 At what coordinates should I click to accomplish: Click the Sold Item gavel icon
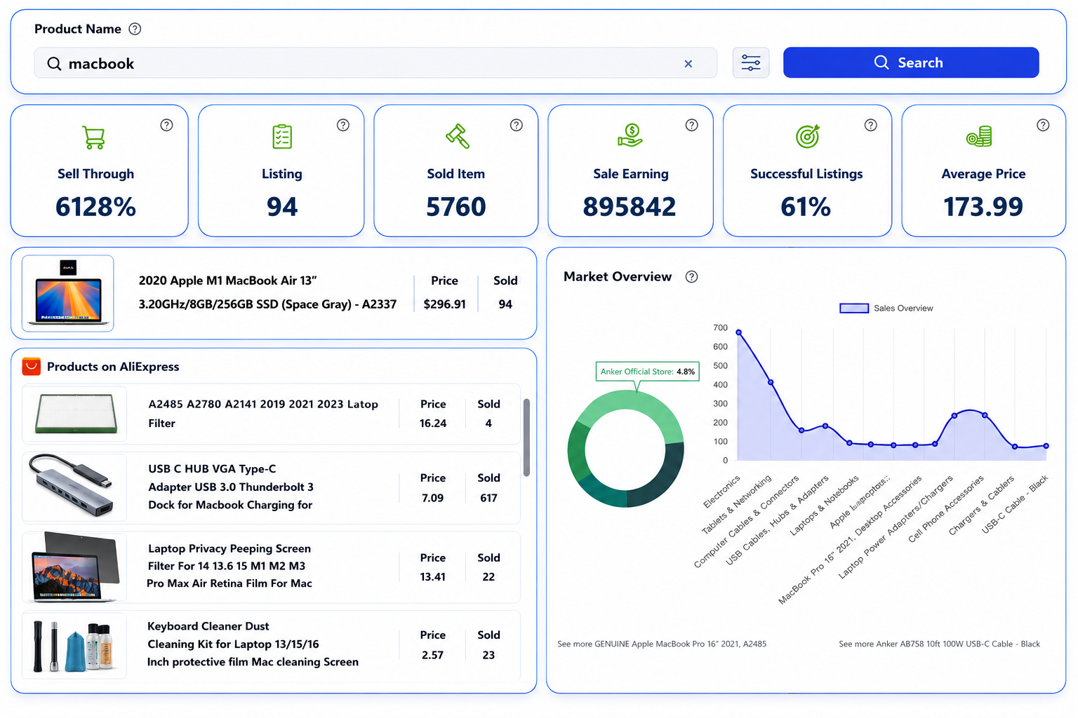[458, 136]
